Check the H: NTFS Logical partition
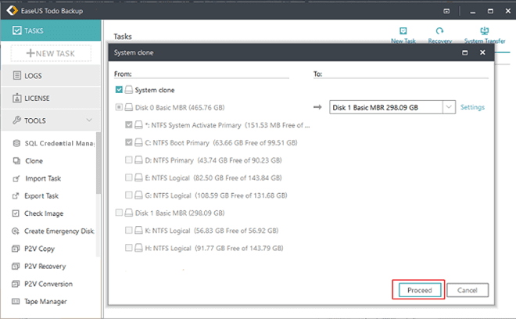The width and height of the screenshot is (516, 319). [129, 248]
